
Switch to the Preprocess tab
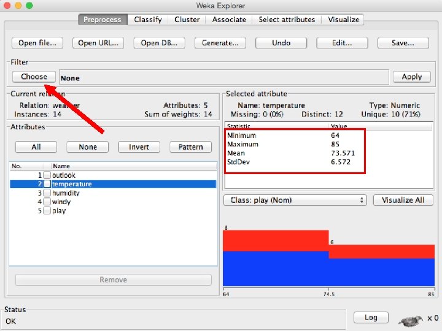click(x=103, y=20)
